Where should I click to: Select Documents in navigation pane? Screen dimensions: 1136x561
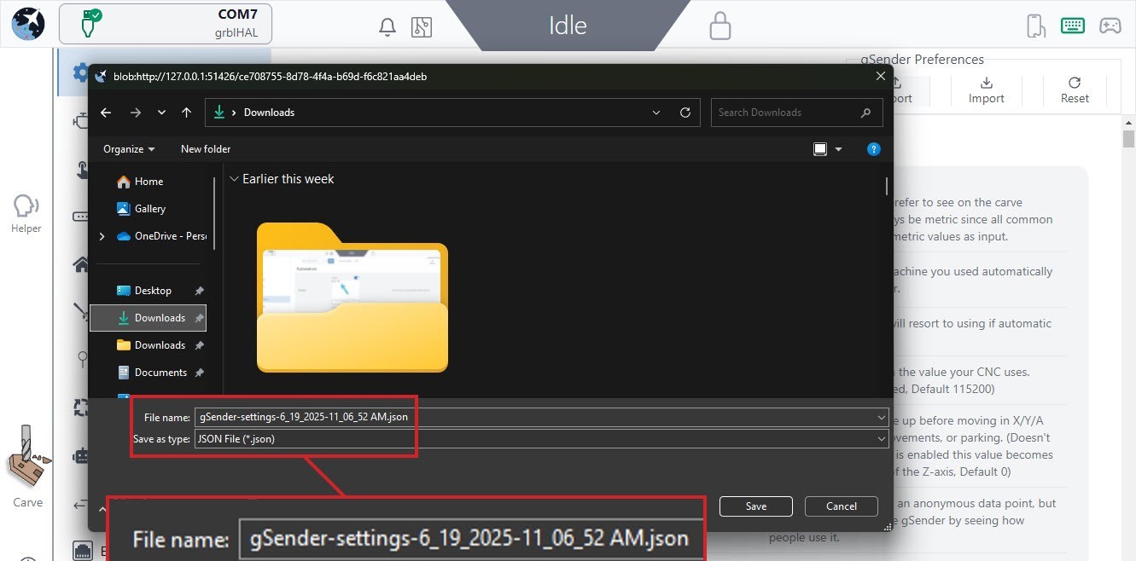pyautogui.click(x=160, y=373)
